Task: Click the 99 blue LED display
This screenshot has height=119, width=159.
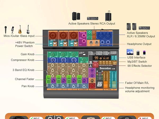Action: (101, 58)
